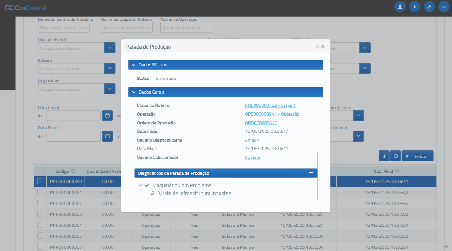This screenshot has height=251, width=452.
Task: Open the Unidade Fabril dropdown
Action: pyautogui.click(x=110, y=48)
